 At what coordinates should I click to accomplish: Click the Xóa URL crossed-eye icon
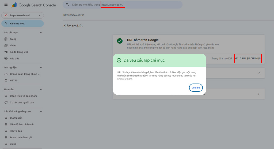click(6, 58)
